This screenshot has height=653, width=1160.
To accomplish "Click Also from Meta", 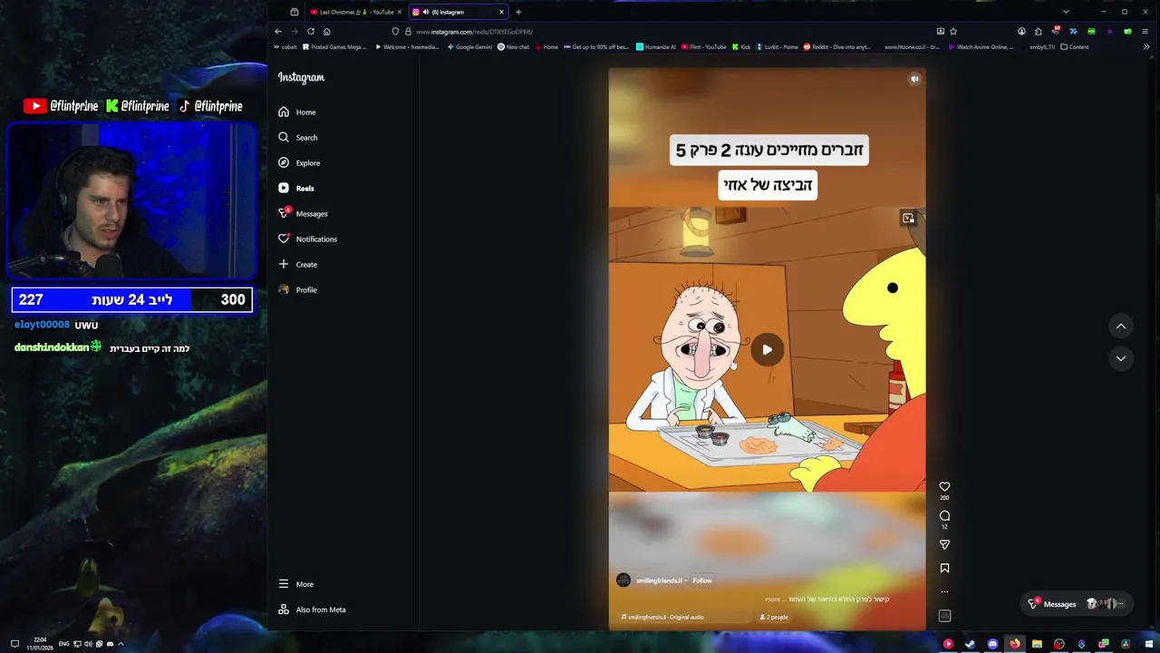I will coord(313,609).
